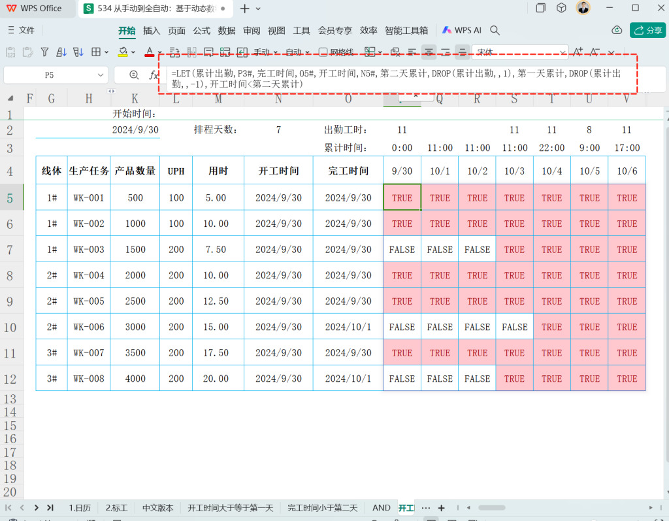669x521 pixels.
Task: Click the format painter clipboard icon
Action: tap(27, 52)
